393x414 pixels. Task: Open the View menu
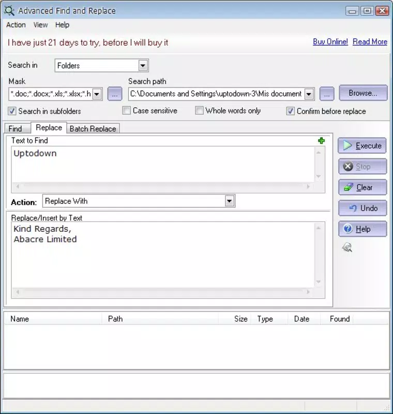(x=40, y=25)
